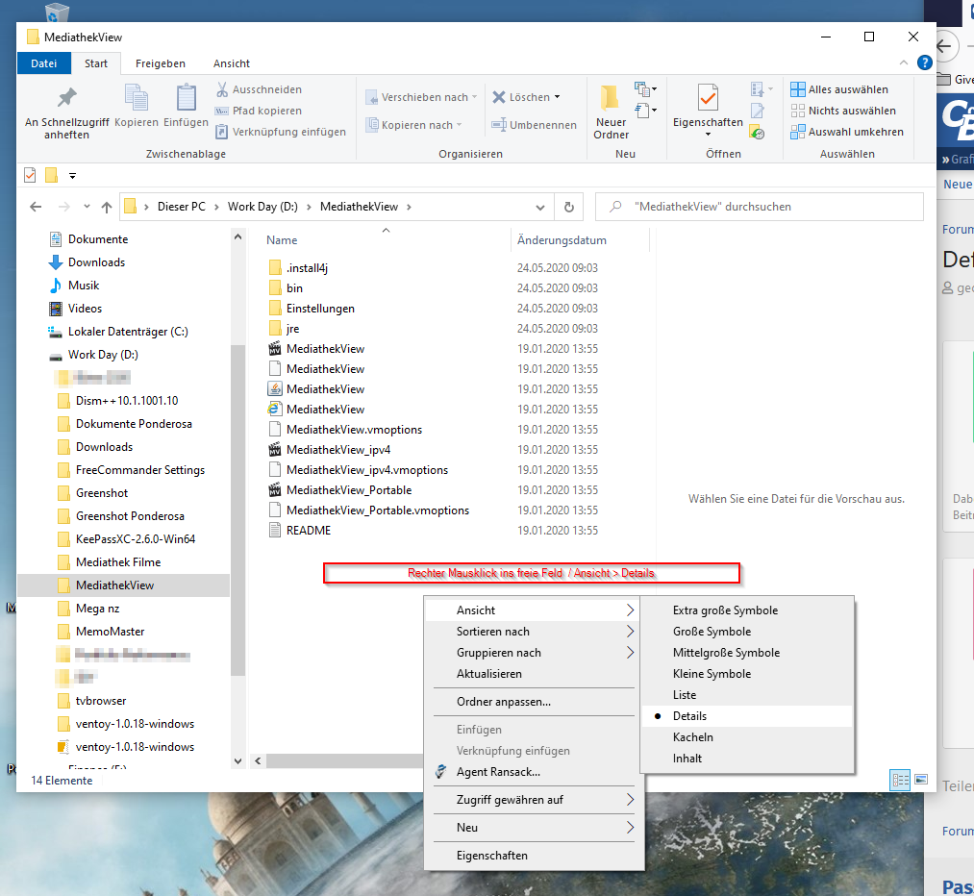Open the customize quick access toolbar dropdown

73,176
